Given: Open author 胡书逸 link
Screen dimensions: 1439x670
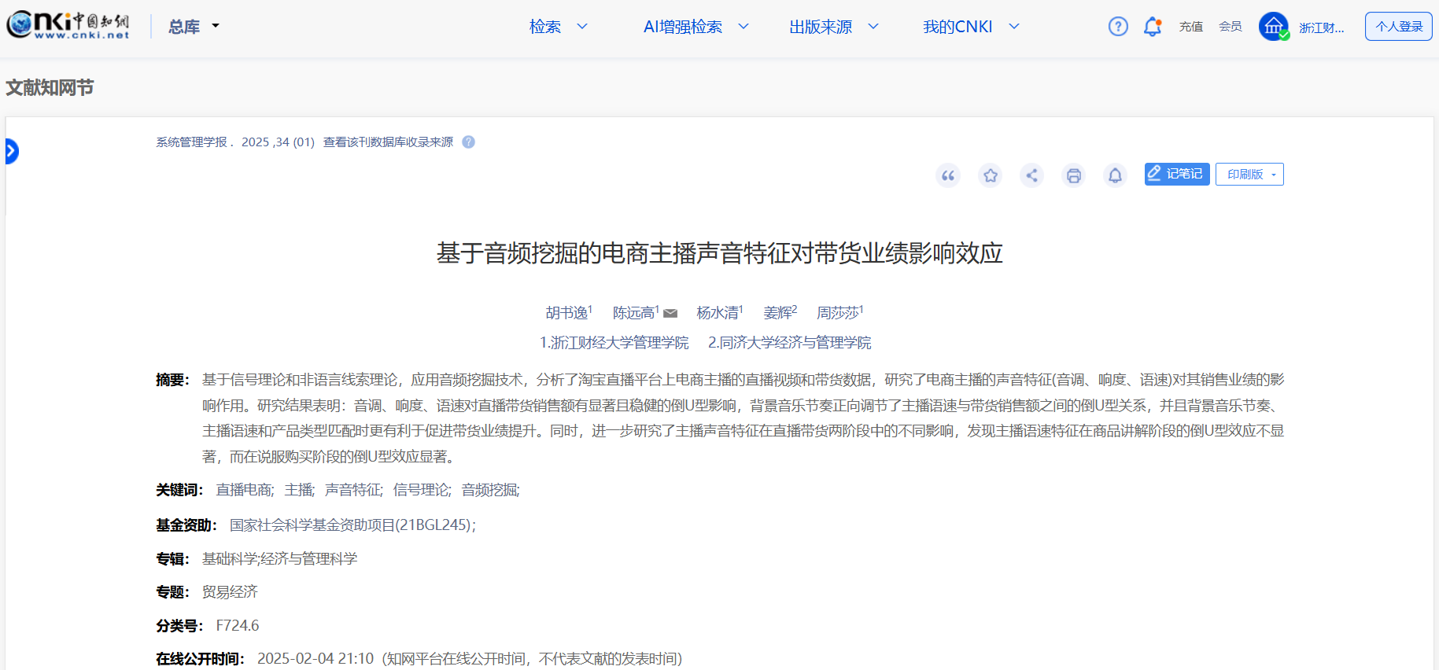Looking at the screenshot, I should tap(566, 313).
